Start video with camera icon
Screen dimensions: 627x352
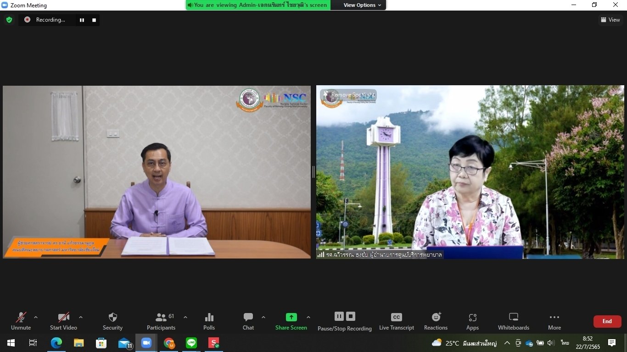[x=63, y=321]
